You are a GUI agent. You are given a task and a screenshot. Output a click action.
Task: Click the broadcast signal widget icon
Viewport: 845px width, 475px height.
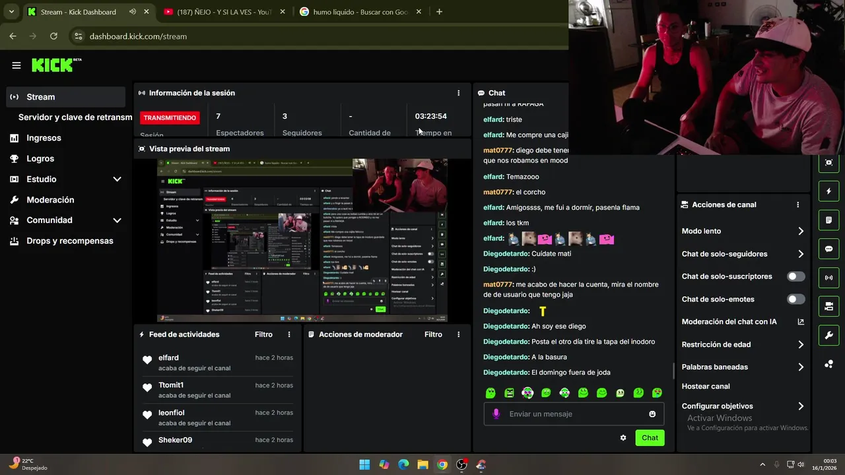click(x=828, y=278)
